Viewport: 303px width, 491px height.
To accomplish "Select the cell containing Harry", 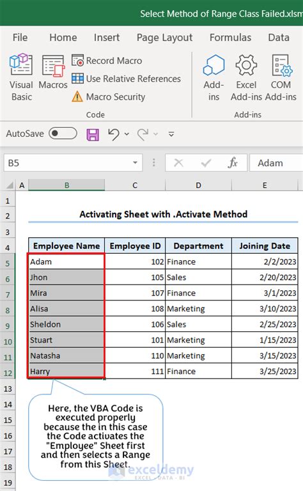I will 66,371.
